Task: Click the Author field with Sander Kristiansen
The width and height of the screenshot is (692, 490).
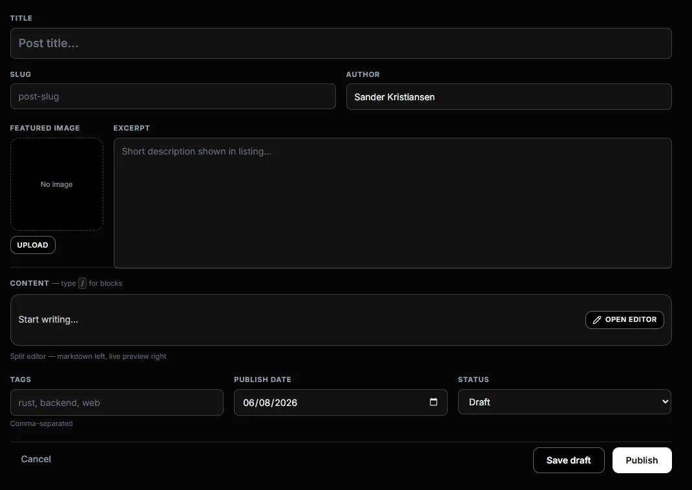Action: (509, 97)
